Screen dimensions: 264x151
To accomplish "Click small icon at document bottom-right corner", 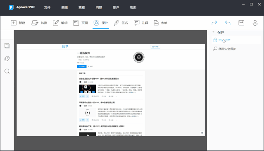I will click(x=202, y=133).
